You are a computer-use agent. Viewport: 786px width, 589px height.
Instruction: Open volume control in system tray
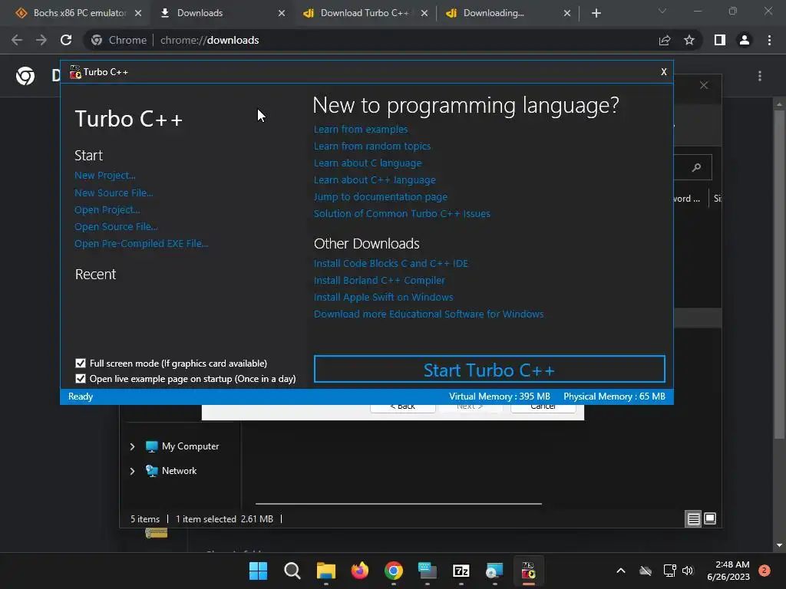click(688, 571)
